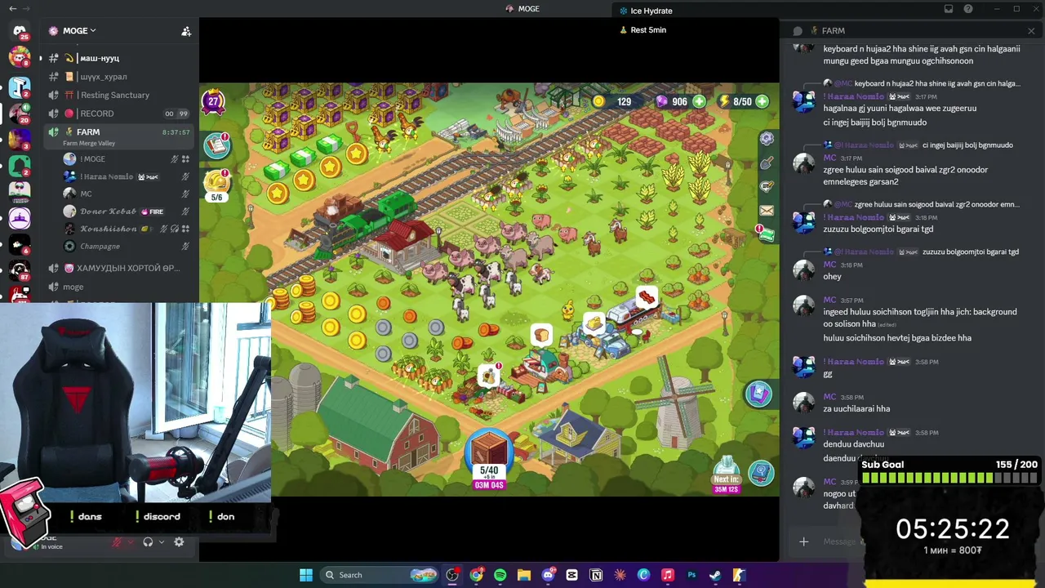This screenshot has width=1045, height=588.
Task: Open Discord help icon in the title bar
Action: pos(968,9)
